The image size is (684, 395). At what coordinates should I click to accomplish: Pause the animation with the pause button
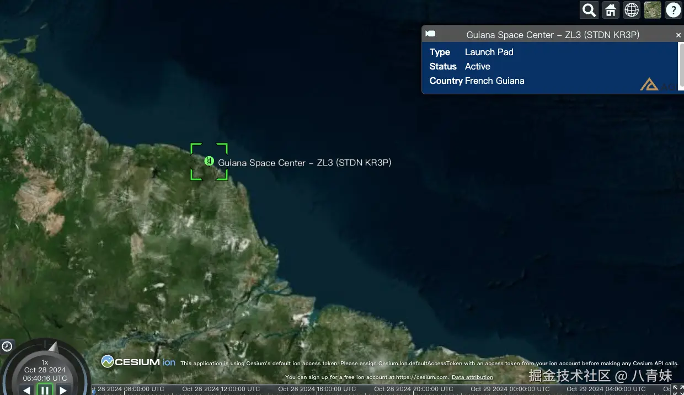(45, 390)
